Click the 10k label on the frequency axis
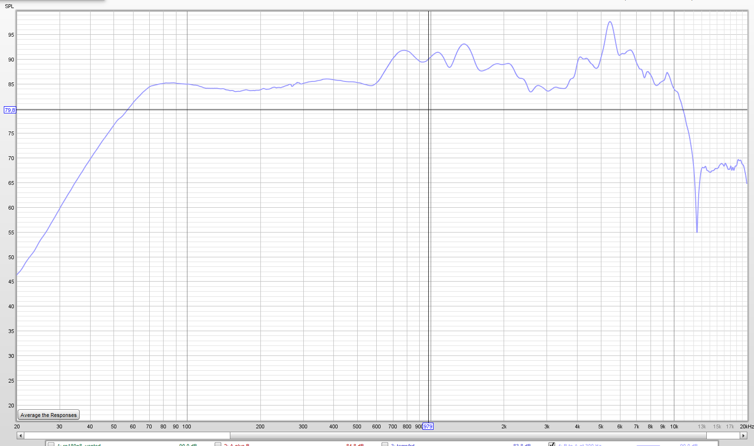 [x=674, y=426]
